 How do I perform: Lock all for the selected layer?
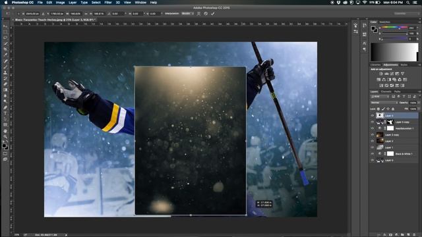(393, 109)
